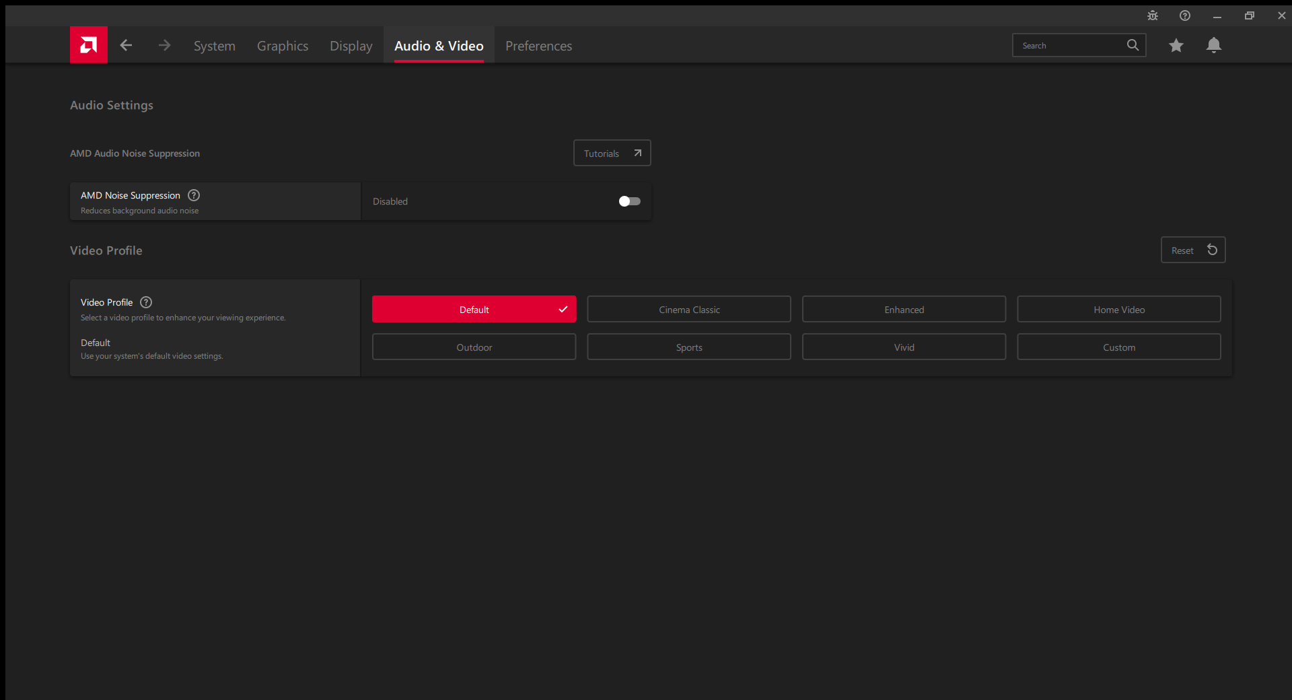
Task: Open the Preferences tab
Action: click(x=539, y=46)
